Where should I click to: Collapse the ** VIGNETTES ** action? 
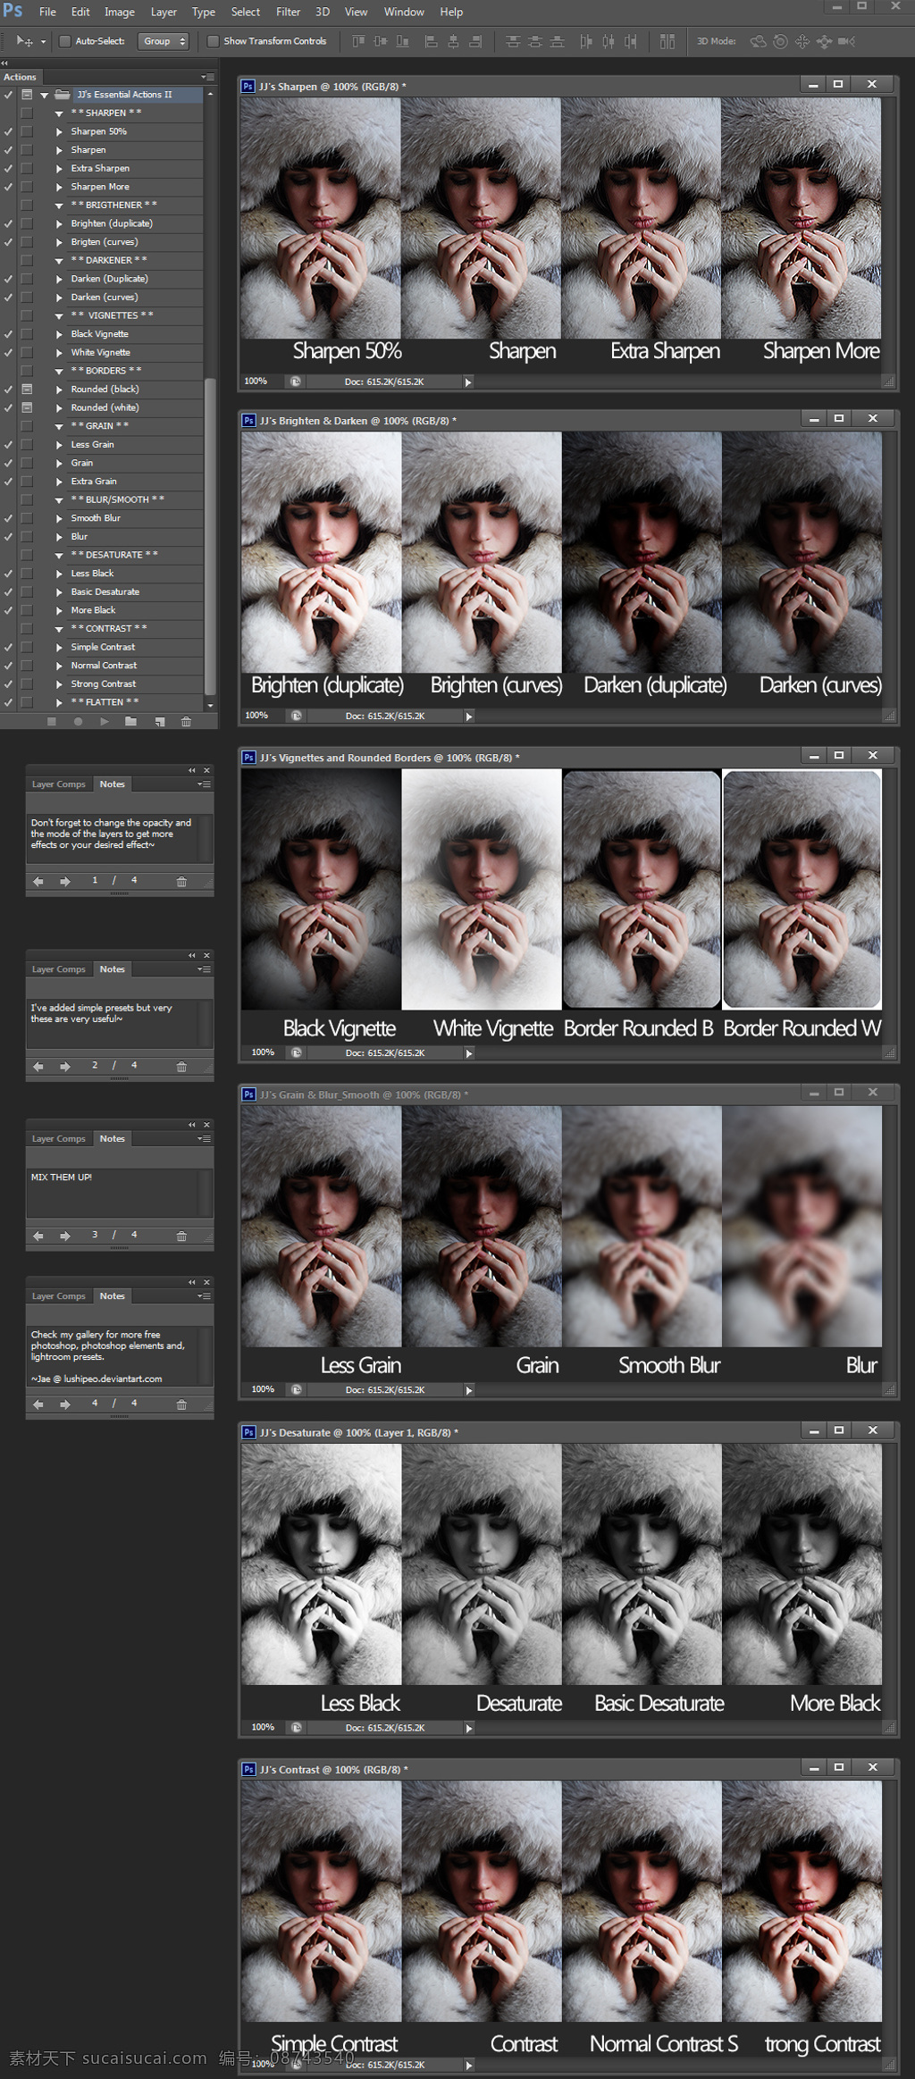point(59,315)
